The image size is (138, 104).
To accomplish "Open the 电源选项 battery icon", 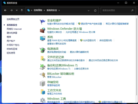I will point(43,50).
